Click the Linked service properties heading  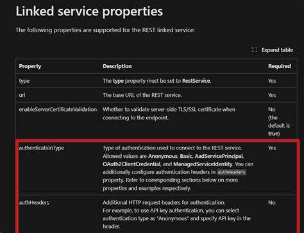click(89, 11)
